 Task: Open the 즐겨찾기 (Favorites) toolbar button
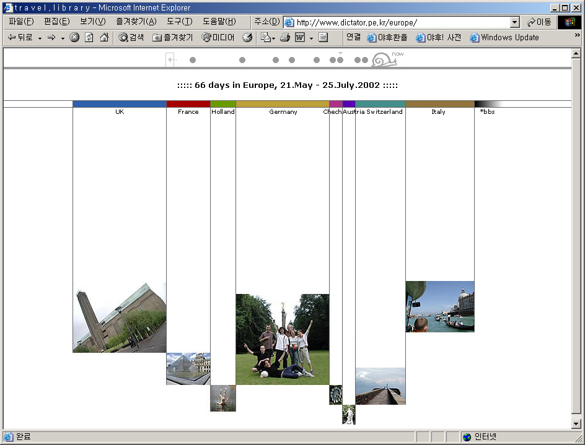[173, 37]
